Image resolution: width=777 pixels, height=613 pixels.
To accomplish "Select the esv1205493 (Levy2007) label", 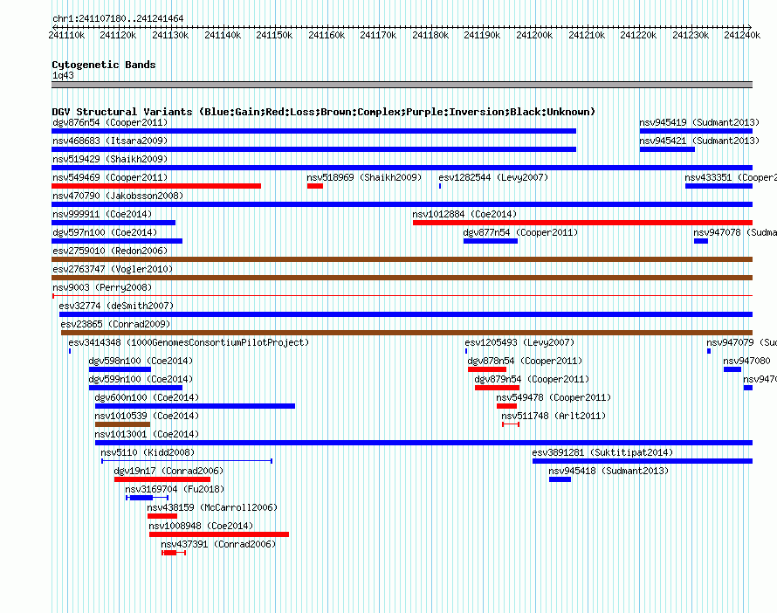I will pyautogui.click(x=519, y=342).
